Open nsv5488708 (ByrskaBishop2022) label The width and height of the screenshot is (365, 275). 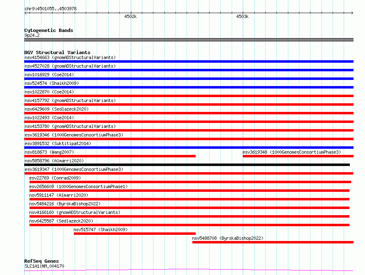pyautogui.click(x=228, y=238)
